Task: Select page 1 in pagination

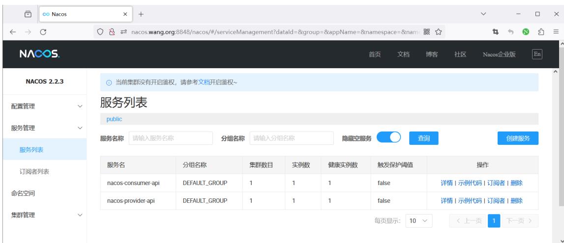Action: (x=494, y=221)
